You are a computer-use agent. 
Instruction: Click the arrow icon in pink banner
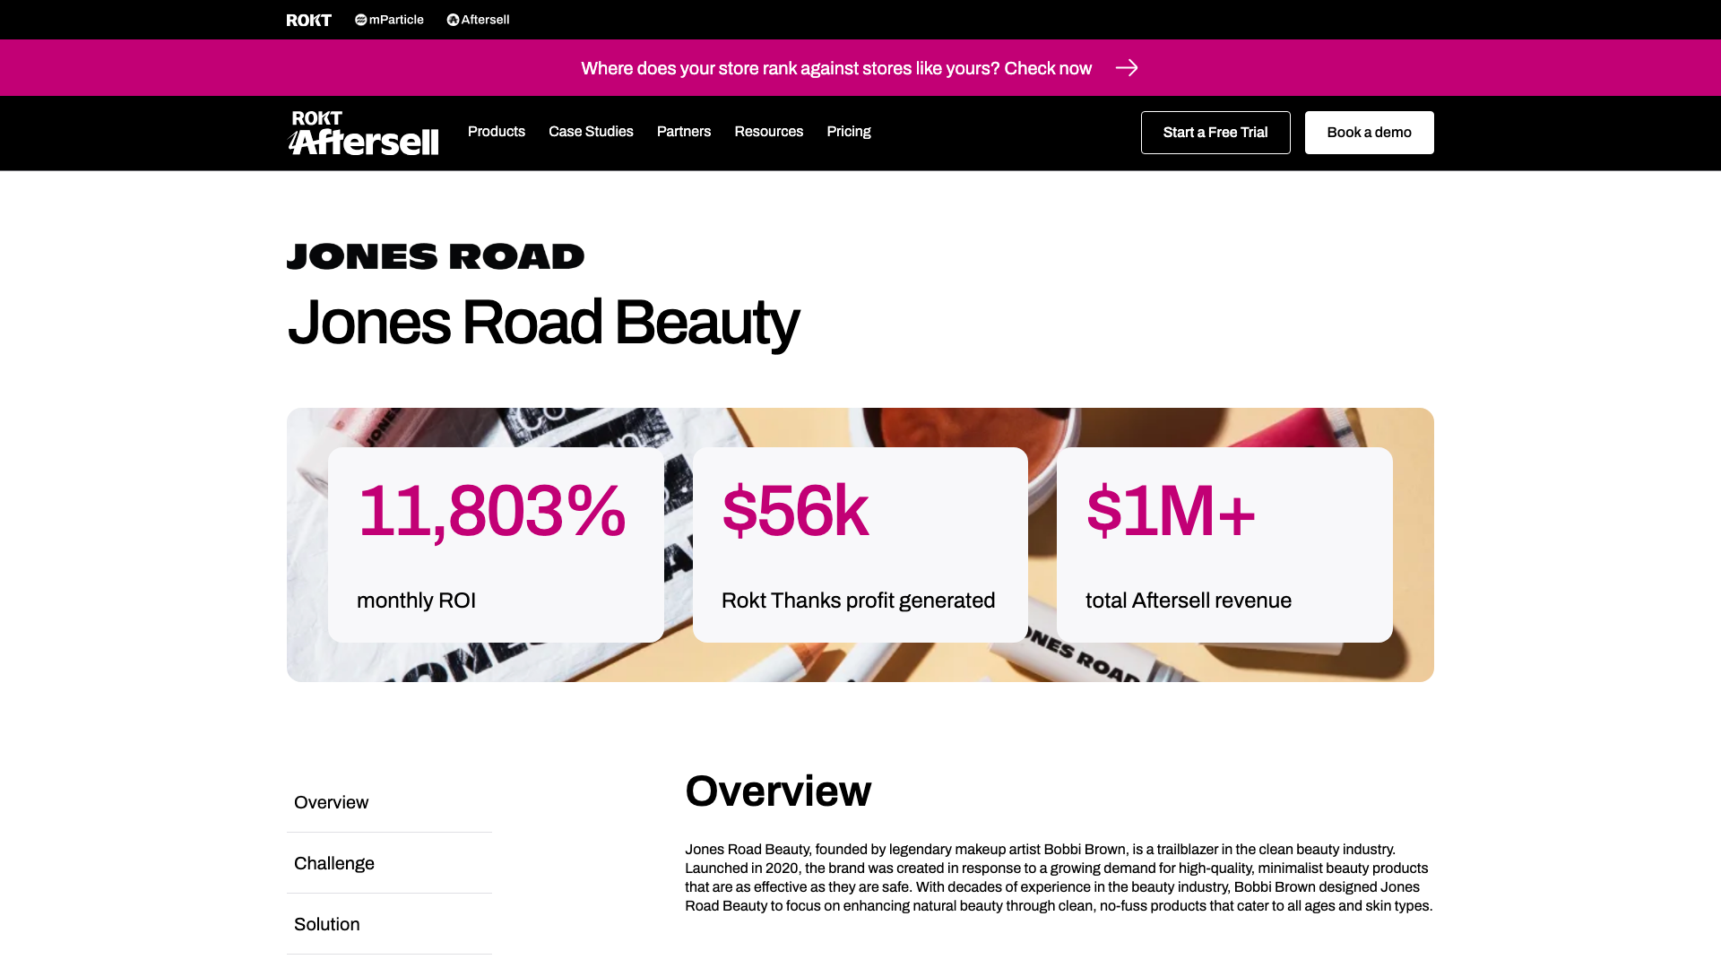pyautogui.click(x=1127, y=68)
